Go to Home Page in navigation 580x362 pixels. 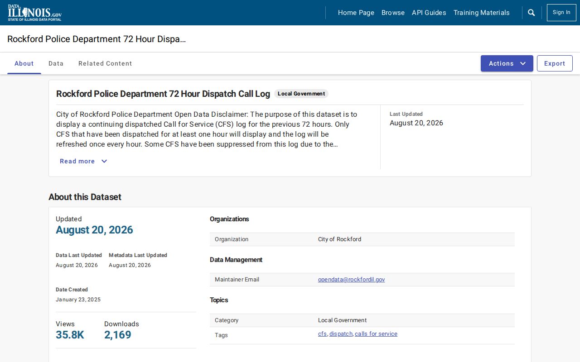click(x=356, y=13)
